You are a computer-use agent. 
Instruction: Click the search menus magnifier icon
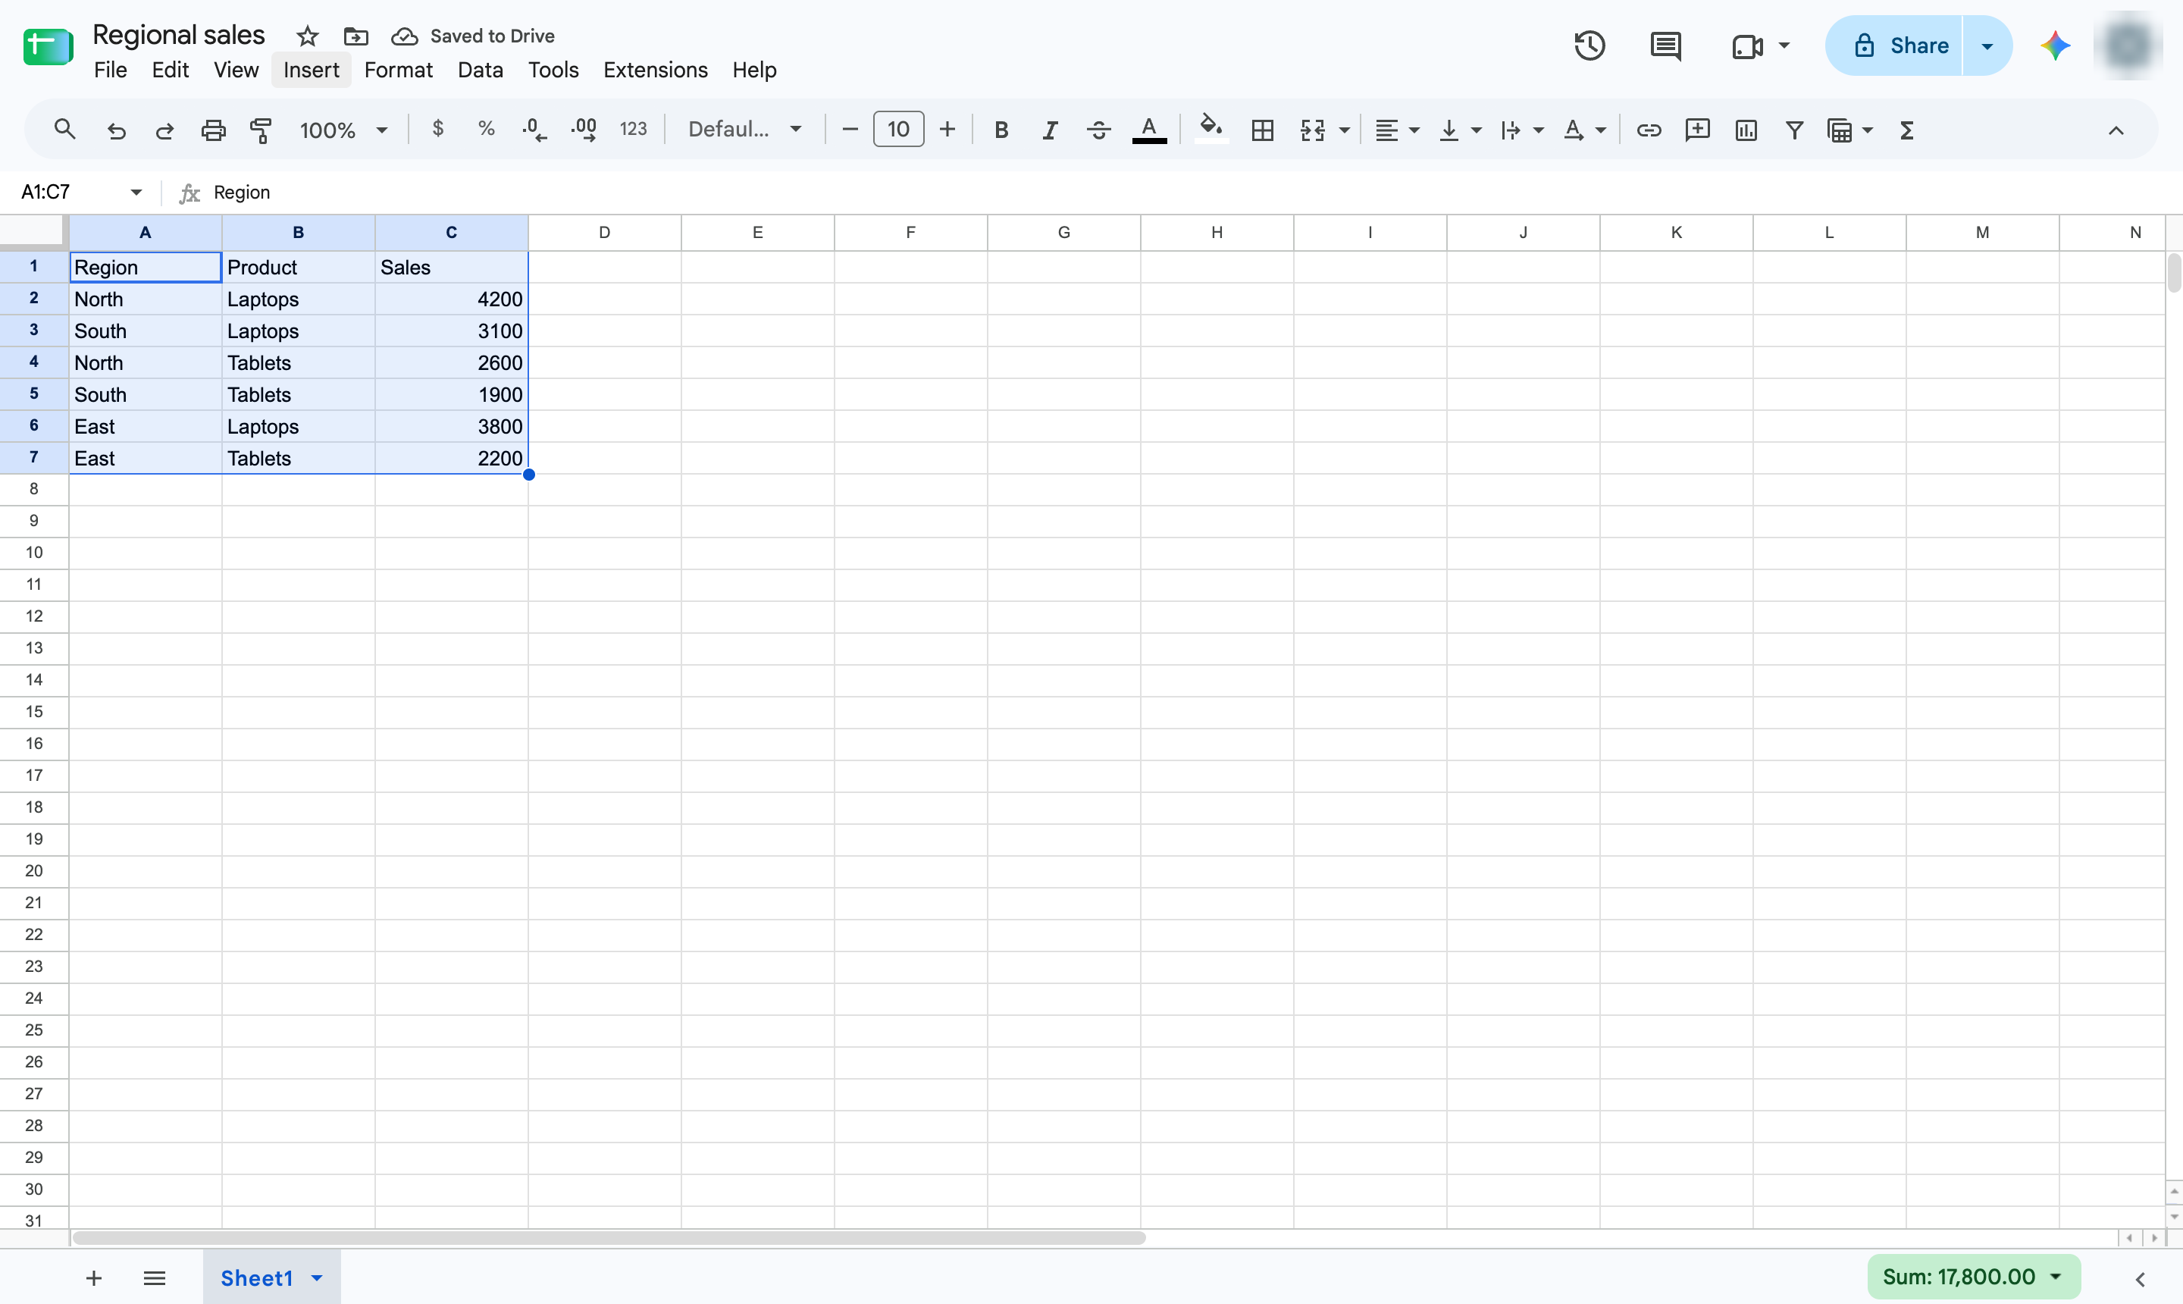click(x=64, y=130)
